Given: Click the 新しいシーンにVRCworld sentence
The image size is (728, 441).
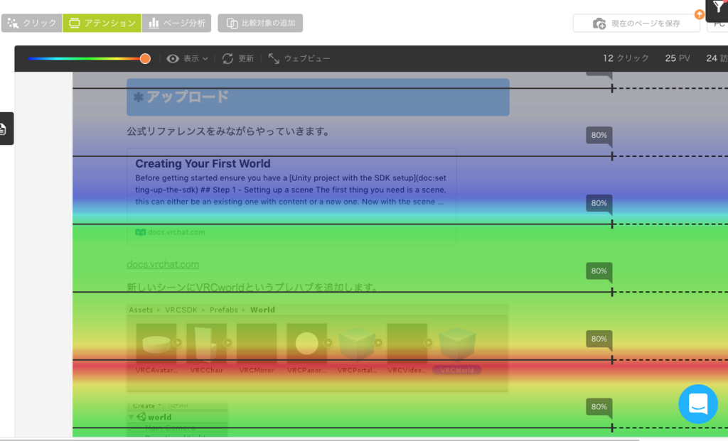Looking at the screenshot, I should click(252, 288).
